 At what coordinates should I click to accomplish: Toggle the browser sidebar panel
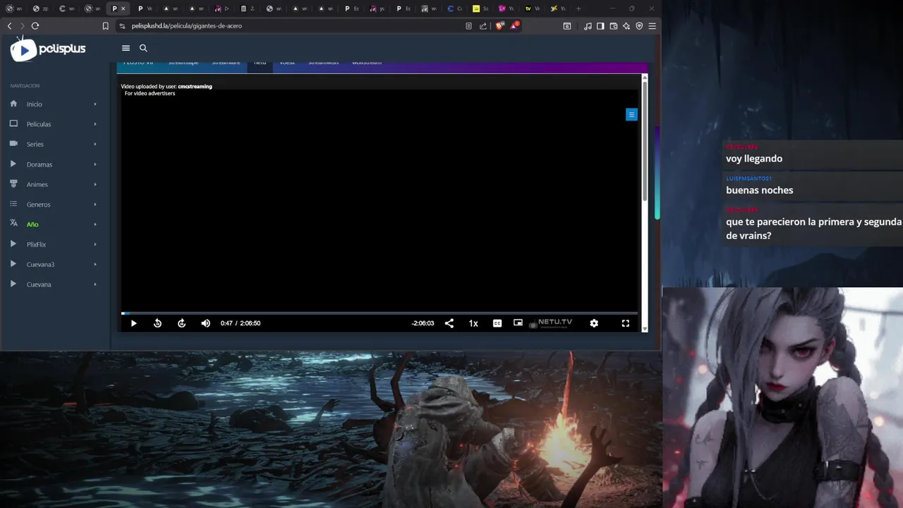tap(600, 26)
